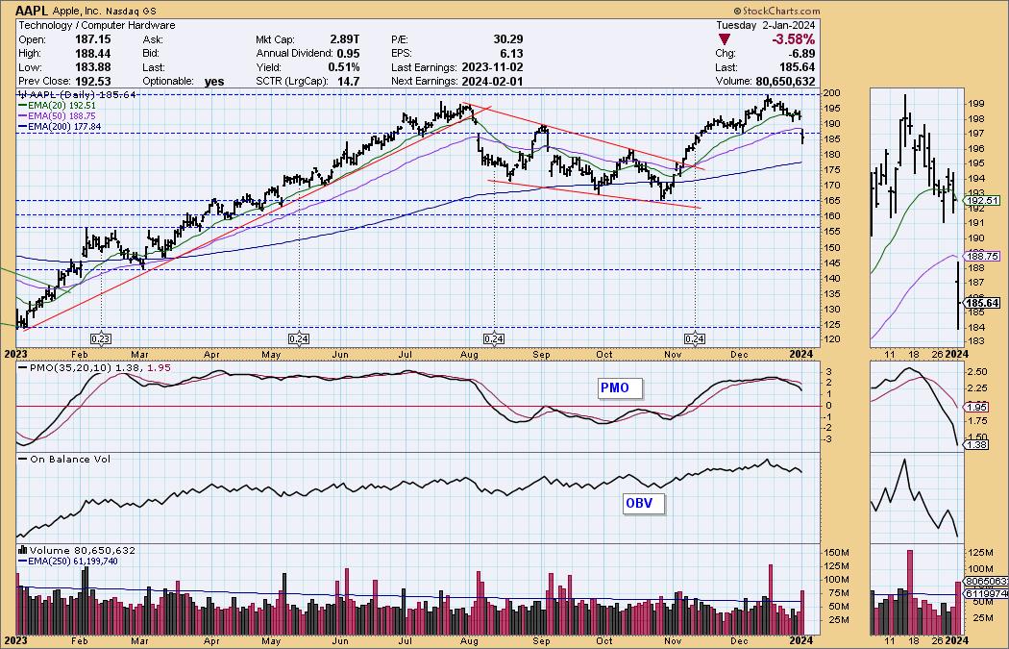Click the EMA(200) 177.84 legend entry
Screen dimensions: 1009x649
point(60,127)
